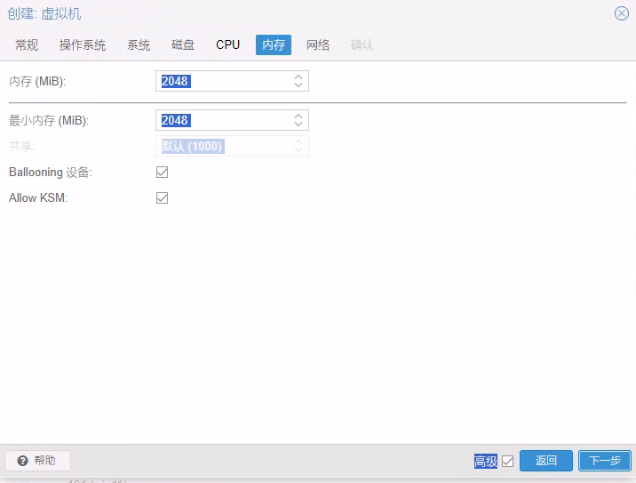Decrease 最小内存 (MiB) with down arrow
This screenshot has height=483, width=636.
tap(298, 125)
